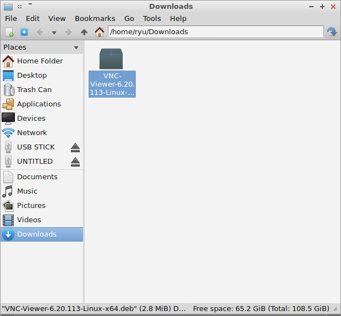Click the dotted sticky icon in the title bar
Viewport: 341px width, 316px height.
(20, 7)
